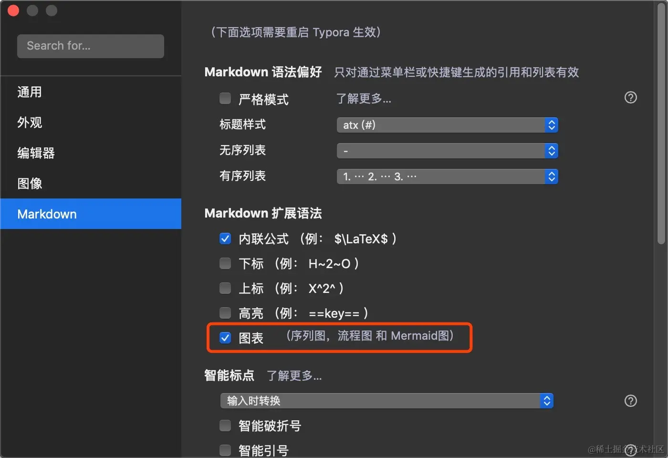
Task: Enable the 智能引号 checkbox
Action: (x=225, y=449)
